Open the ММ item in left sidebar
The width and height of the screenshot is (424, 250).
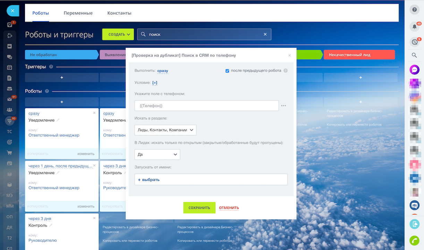tap(10, 206)
